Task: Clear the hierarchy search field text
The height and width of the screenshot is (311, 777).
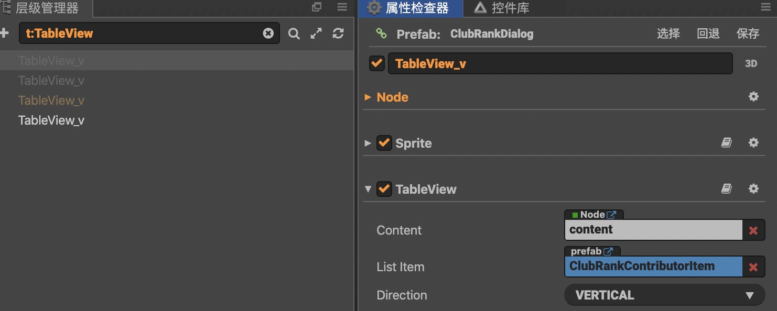Action: [268, 34]
